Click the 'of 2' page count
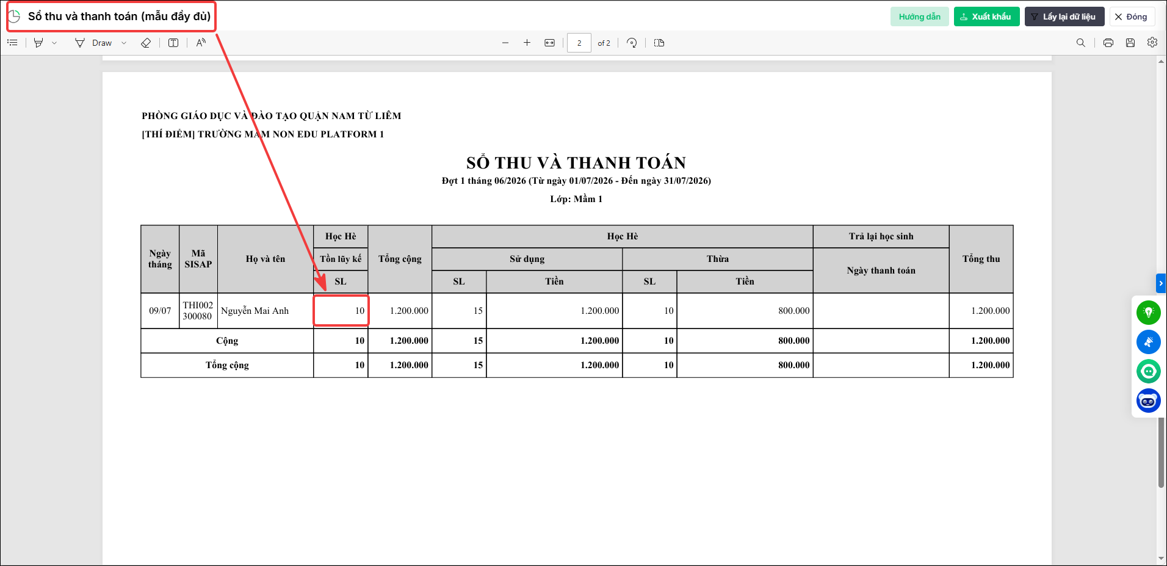The height and width of the screenshot is (566, 1167). click(604, 43)
